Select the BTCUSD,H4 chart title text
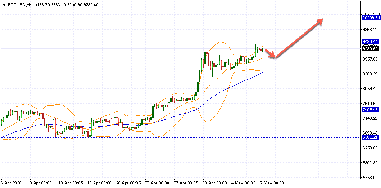Image resolution: width=381 pixels, height=188 pixels. [x=19, y=5]
